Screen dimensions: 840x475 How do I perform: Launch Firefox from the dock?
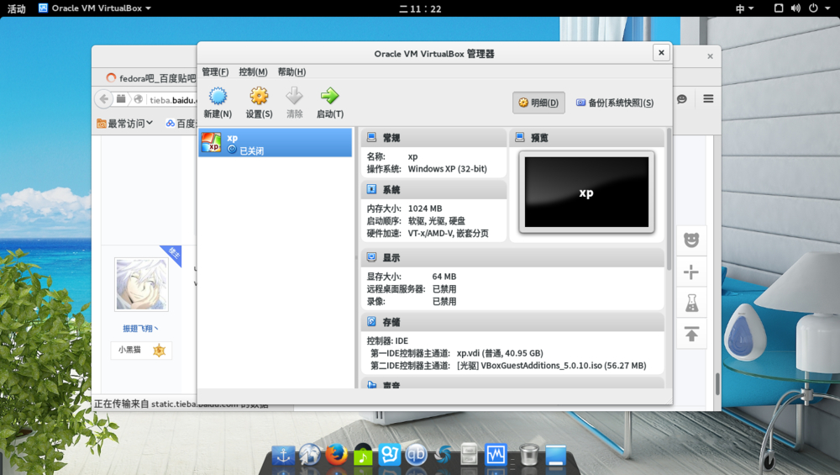pos(337,455)
